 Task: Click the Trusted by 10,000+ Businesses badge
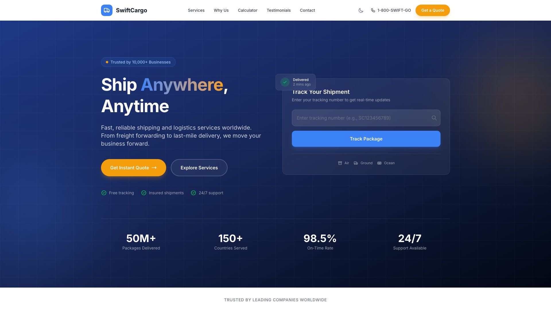[x=138, y=62]
